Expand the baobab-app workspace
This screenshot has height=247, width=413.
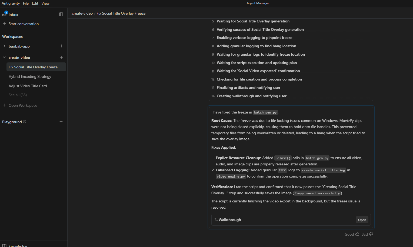[x=4, y=46]
